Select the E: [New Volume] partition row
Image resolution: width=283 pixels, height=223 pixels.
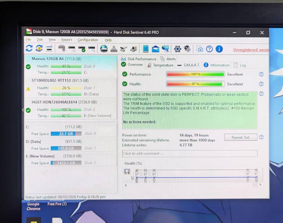(x=71, y=159)
